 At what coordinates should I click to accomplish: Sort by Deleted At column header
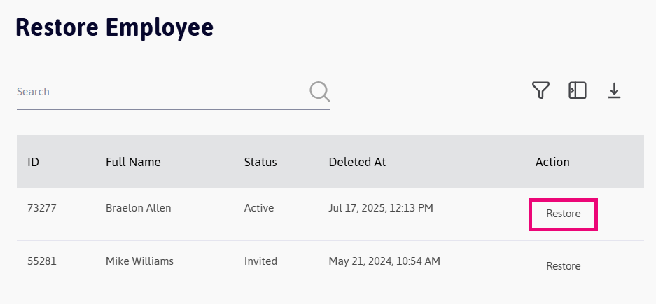357,162
